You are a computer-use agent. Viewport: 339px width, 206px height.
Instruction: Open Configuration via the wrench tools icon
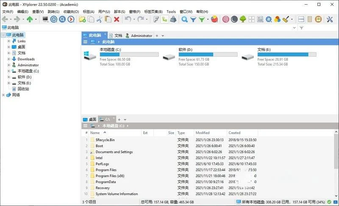click(330, 19)
